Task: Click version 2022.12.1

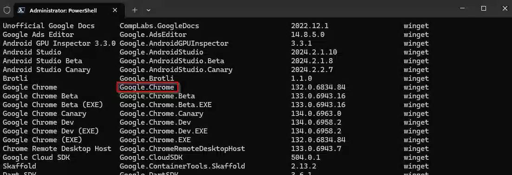Action: tap(310, 26)
